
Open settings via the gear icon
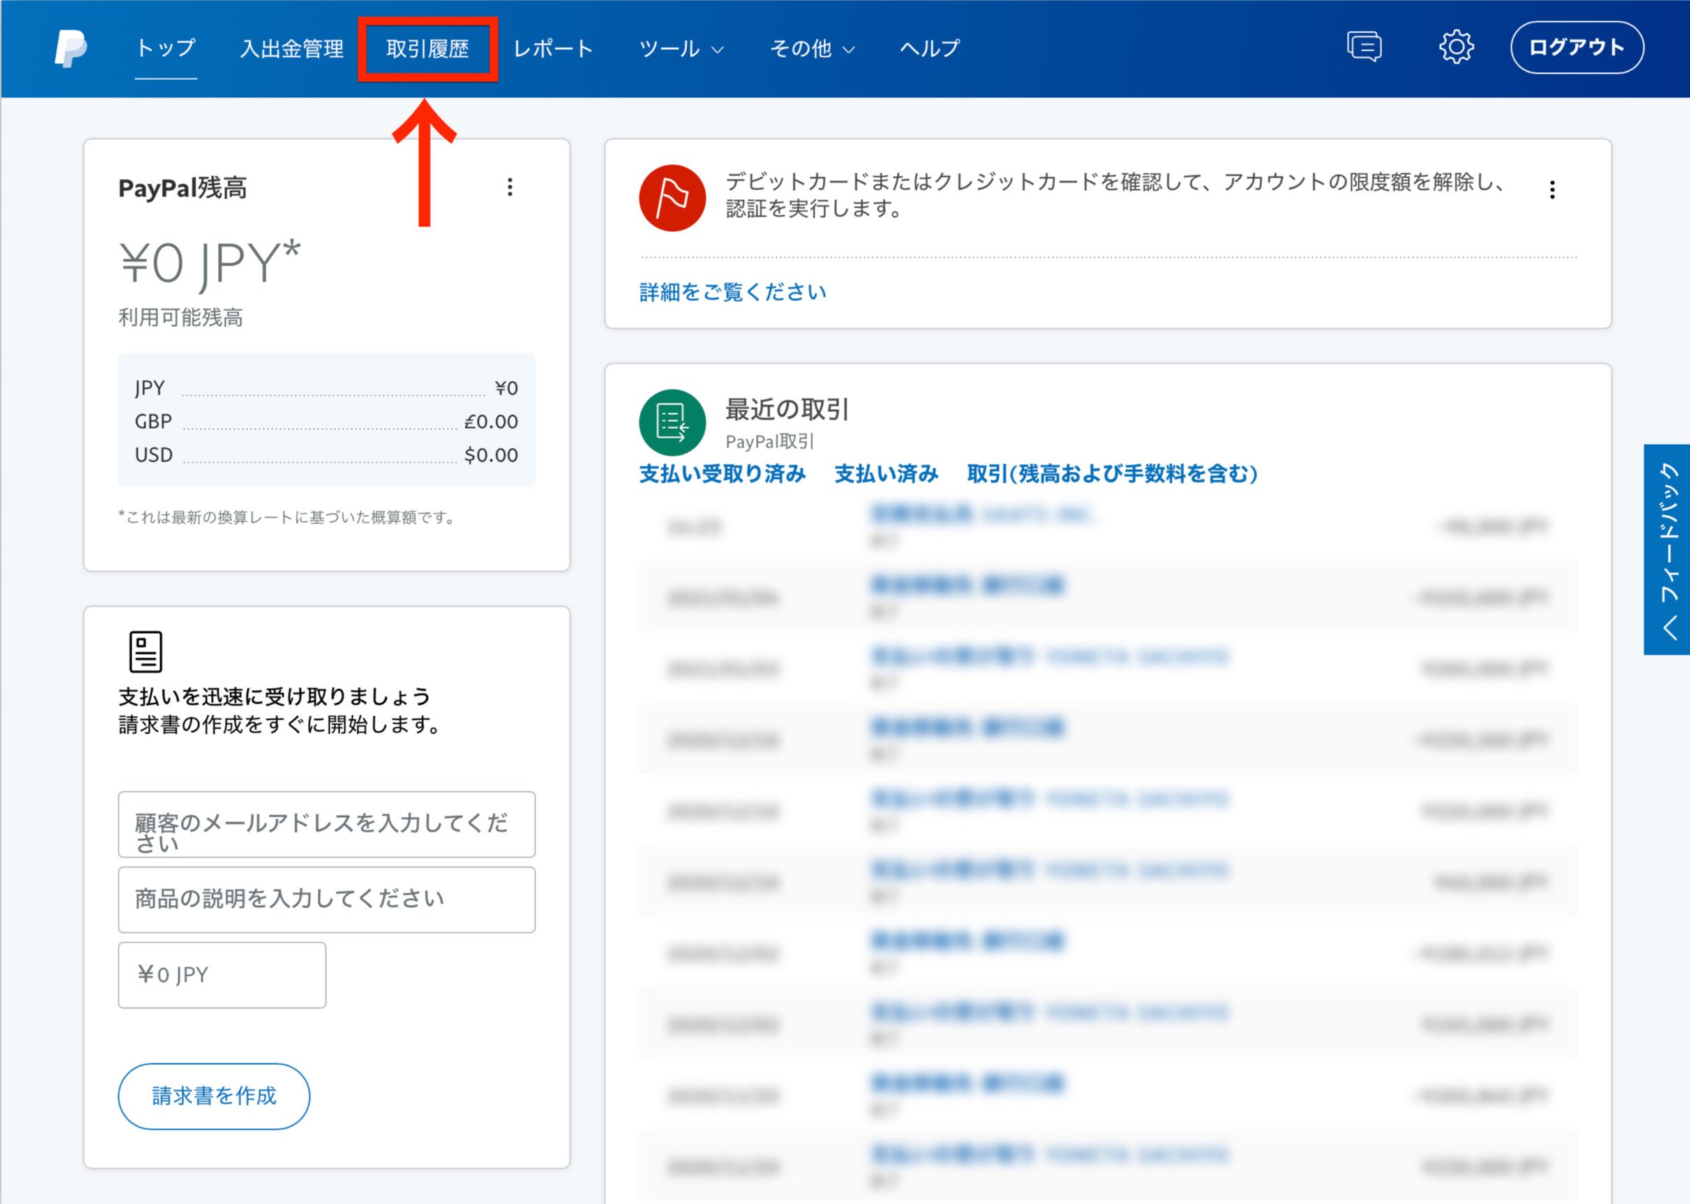(1456, 47)
